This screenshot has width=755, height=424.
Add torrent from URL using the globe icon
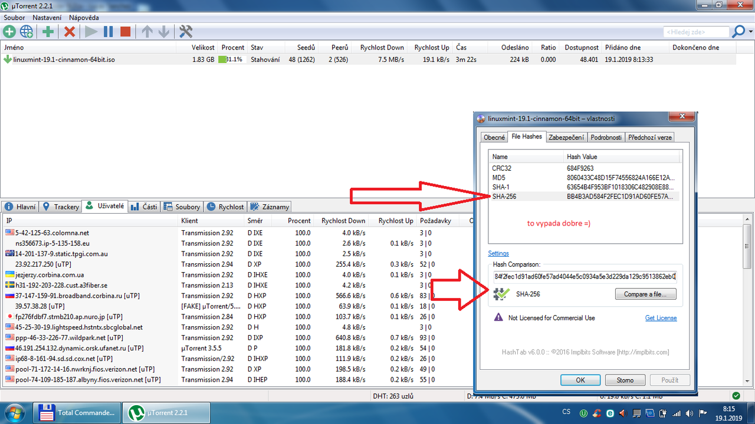tap(27, 32)
